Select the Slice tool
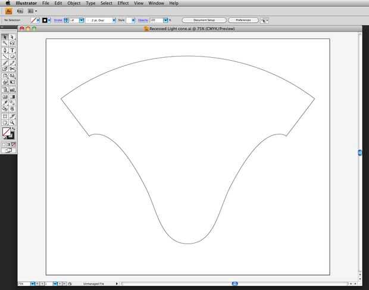This screenshot has width=369, height=290. pyautogui.click(x=12, y=116)
